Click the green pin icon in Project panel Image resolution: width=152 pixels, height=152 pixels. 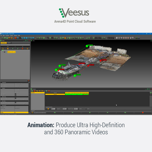pos(13,48)
